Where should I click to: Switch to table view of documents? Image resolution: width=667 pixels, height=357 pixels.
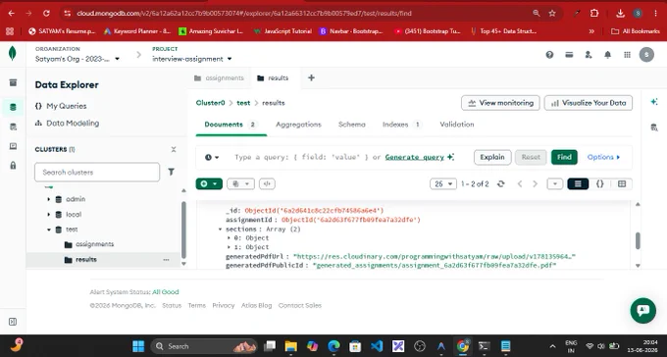point(622,183)
